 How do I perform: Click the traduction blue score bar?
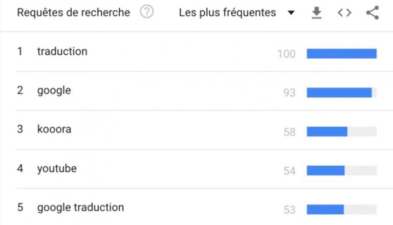341,54
